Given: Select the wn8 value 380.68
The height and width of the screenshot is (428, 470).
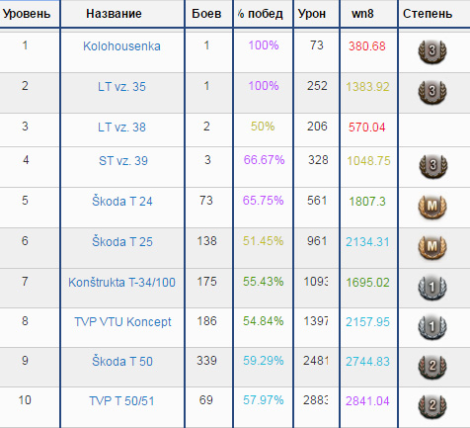Looking at the screenshot, I should tap(367, 46).
